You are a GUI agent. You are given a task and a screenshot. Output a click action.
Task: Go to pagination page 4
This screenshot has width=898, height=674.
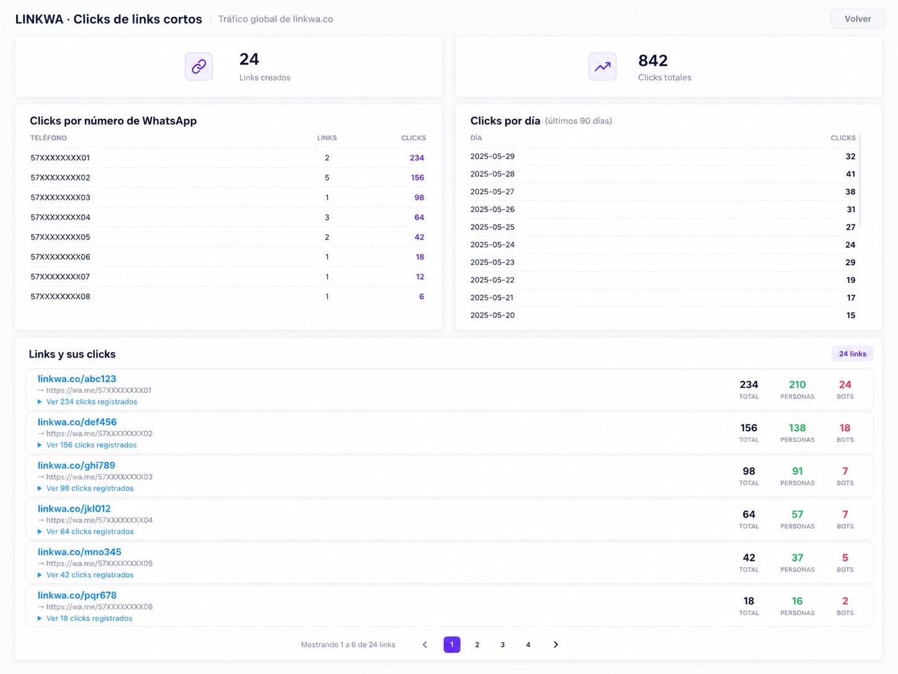click(528, 645)
